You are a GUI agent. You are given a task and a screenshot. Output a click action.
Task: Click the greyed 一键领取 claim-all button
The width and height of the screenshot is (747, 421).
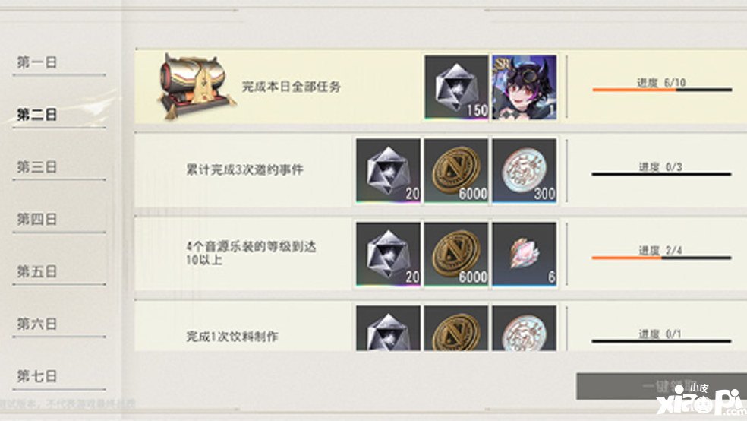tap(662, 386)
